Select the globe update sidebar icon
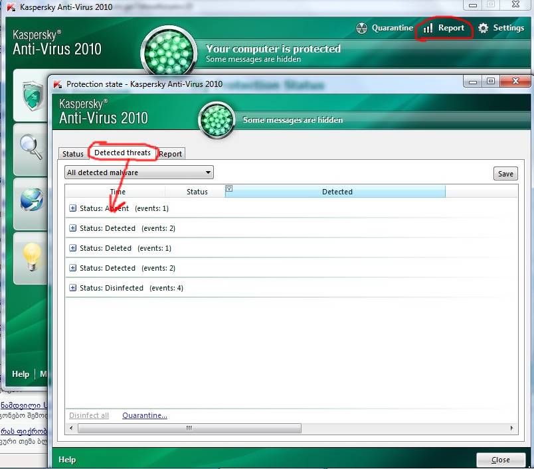534x469 pixels. click(31, 200)
